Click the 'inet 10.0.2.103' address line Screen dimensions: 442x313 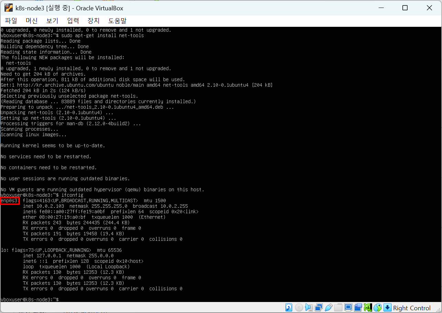pos(105,206)
